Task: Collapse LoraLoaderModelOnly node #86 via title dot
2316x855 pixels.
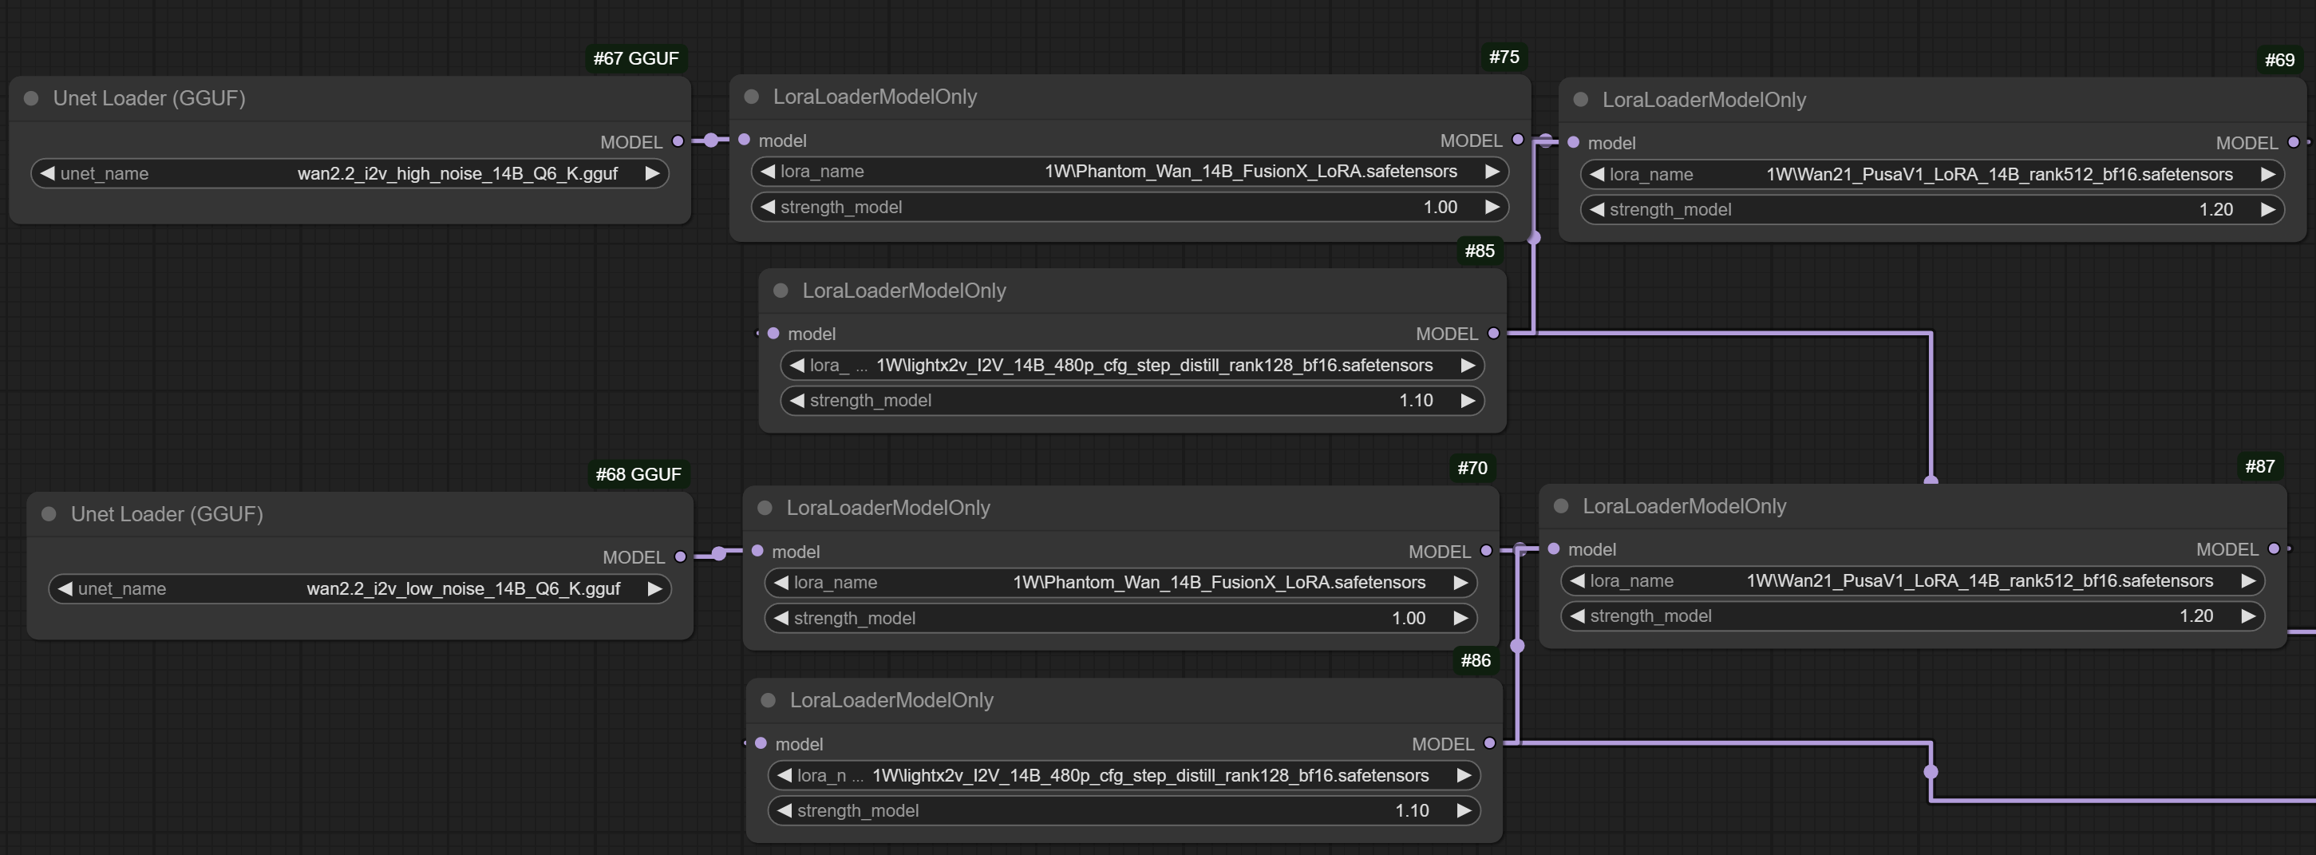Action: pos(769,699)
